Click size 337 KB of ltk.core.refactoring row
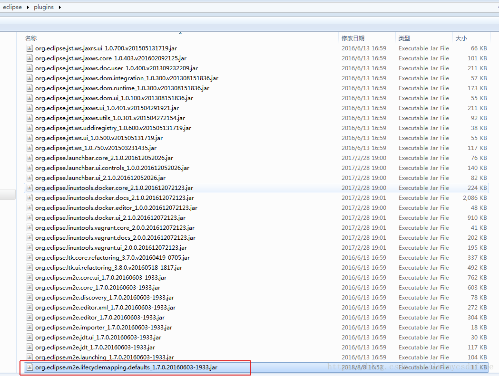This screenshot has width=499, height=376. [x=478, y=257]
